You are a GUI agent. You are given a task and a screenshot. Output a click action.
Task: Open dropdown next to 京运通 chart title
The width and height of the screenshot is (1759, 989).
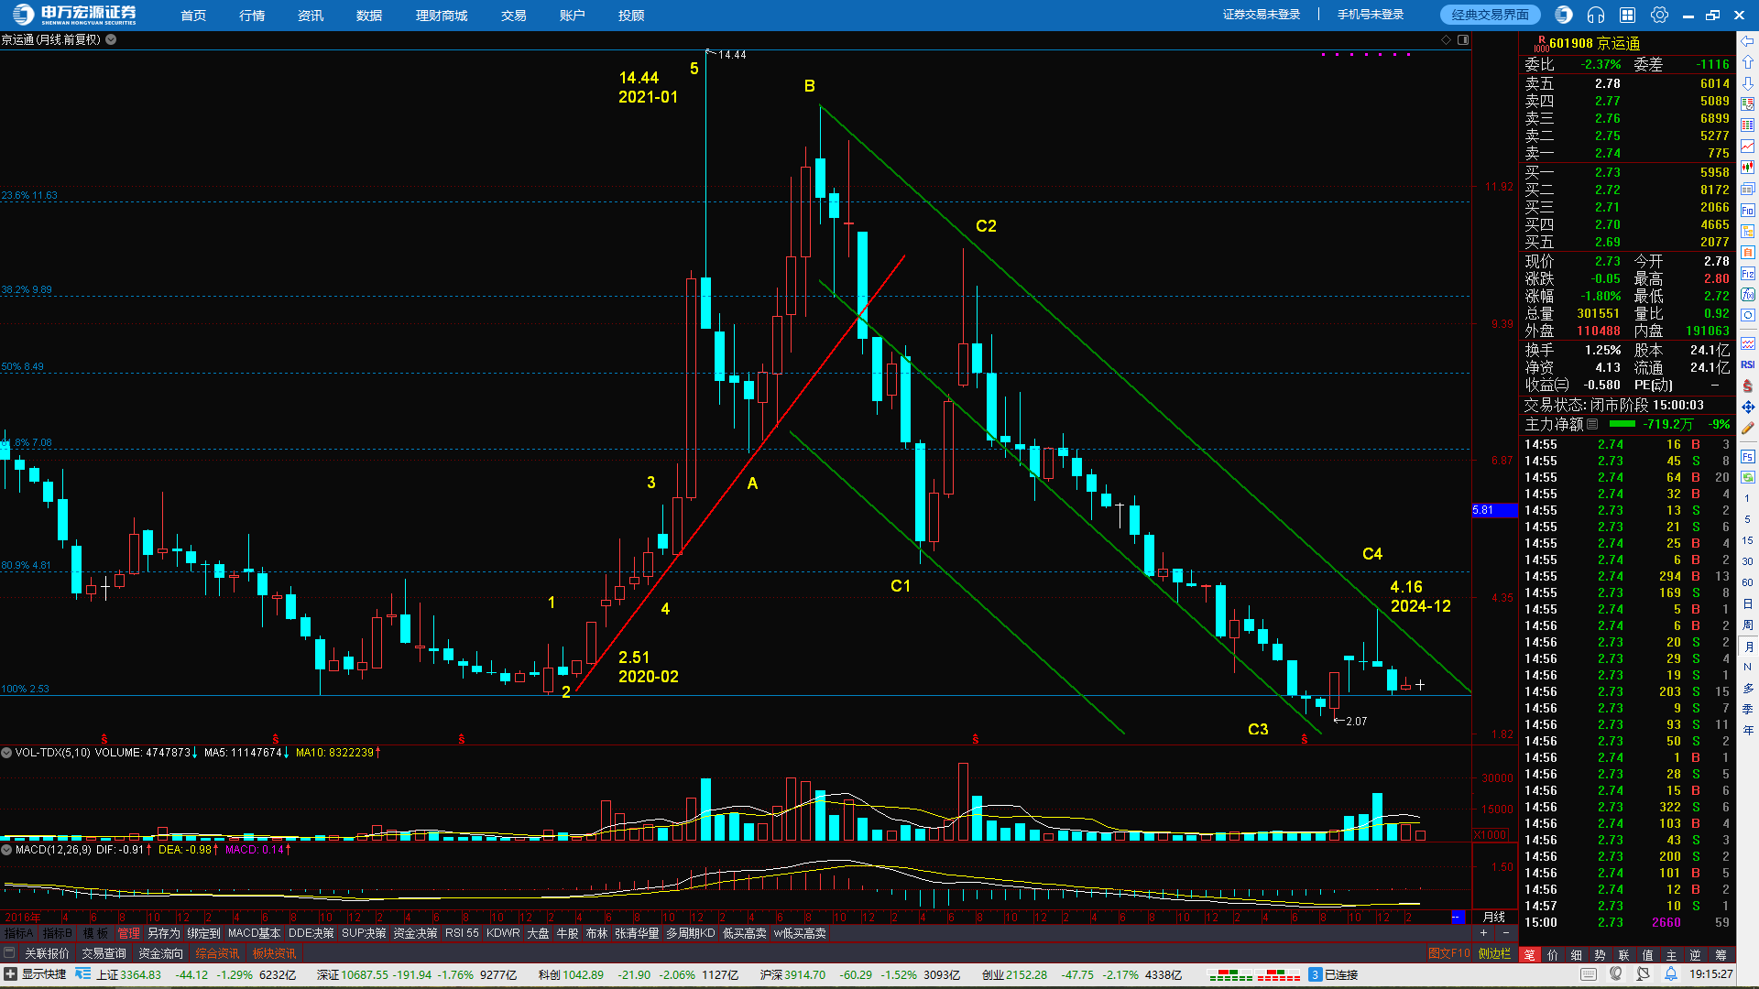tap(111, 39)
